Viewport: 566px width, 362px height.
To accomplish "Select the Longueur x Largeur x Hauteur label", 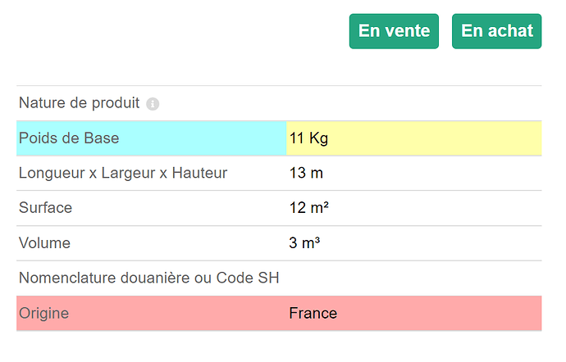I will tap(123, 173).
